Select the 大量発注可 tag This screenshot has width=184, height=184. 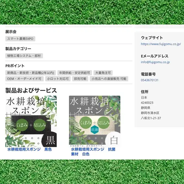click(x=103, y=73)
